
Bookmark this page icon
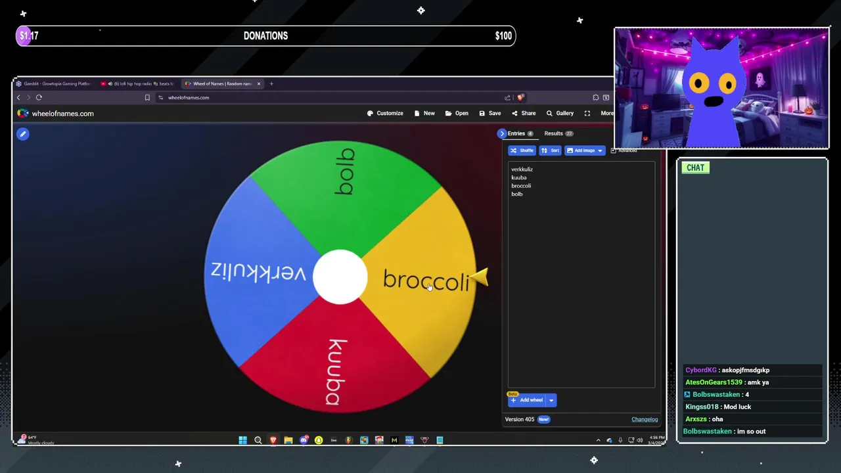[147, 97]
